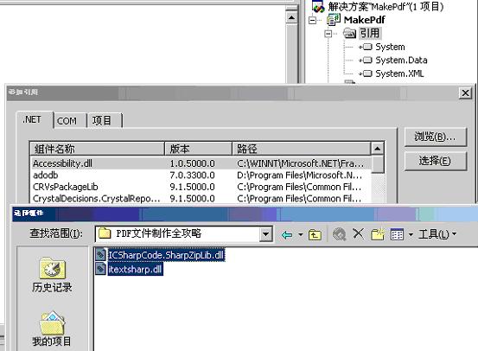Click the component list scroll up arrow

[x=378, y=149]
